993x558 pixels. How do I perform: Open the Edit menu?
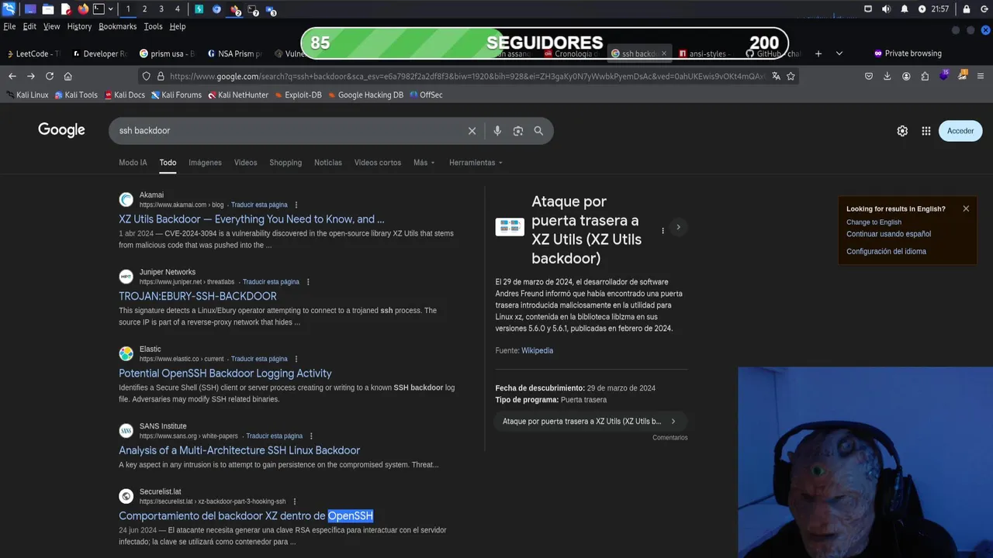click(29, 26)
